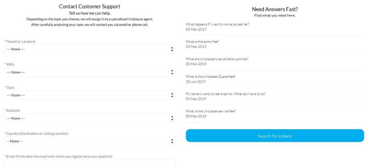View 'What is the Uniplaces service fee?' answer
The image size is (370, 167).
click(x=210, y=111)
